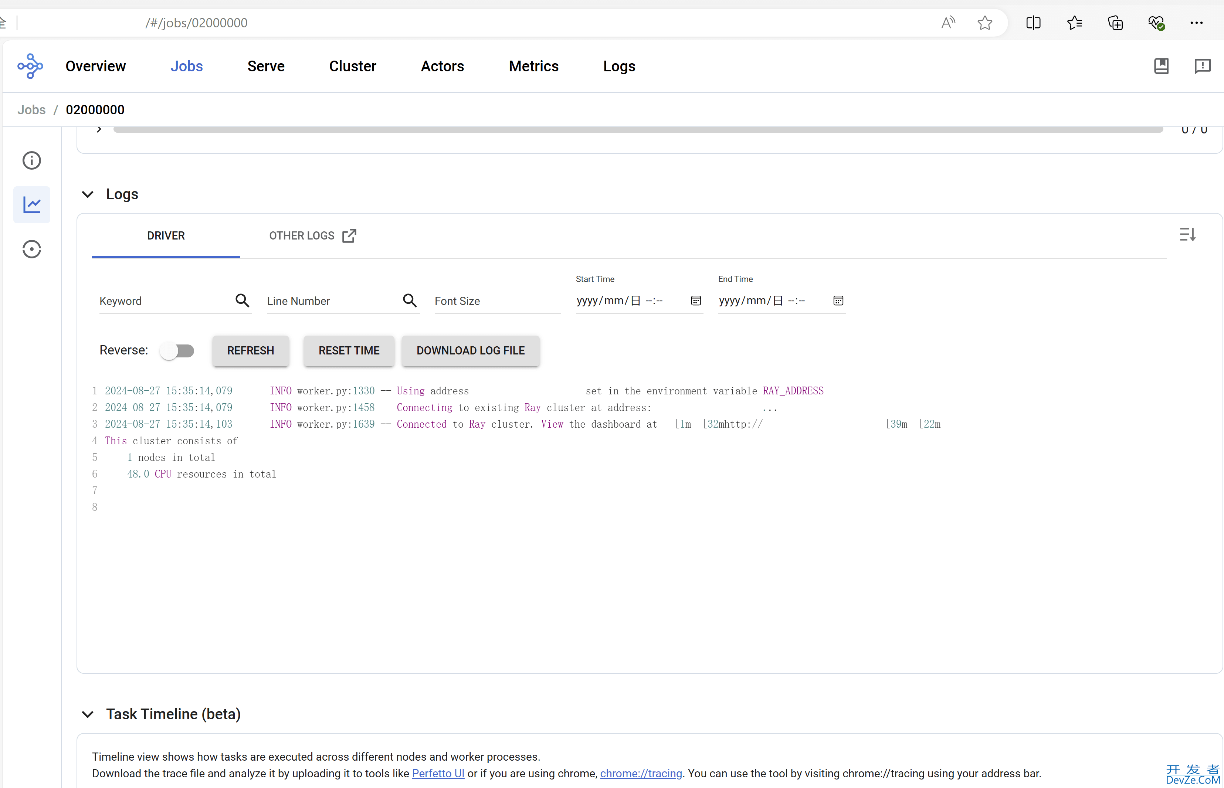Image resolution: width=1224 pixels, height=788 pixels.
Task: Click the RESET TIME button
Action: [349, 350]
